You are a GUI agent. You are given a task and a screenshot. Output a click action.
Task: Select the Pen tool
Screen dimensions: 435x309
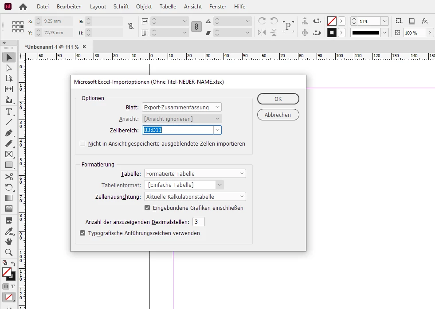click(9, 133)
